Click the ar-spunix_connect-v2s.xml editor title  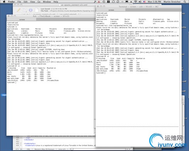pos(74,5)
